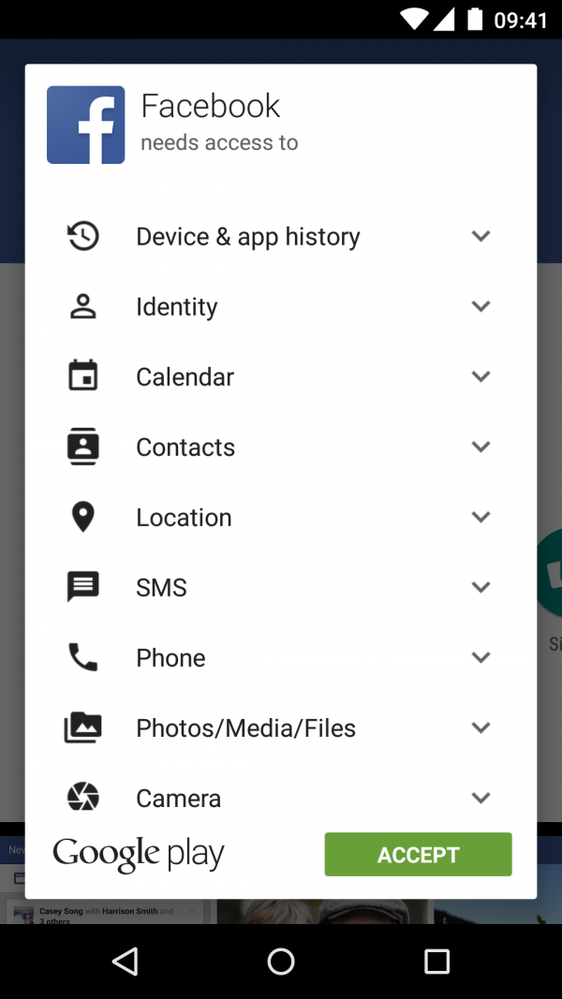Click the Identity person icon
The height and width of the screenshot is (999, 562).
tap(83, 306)
